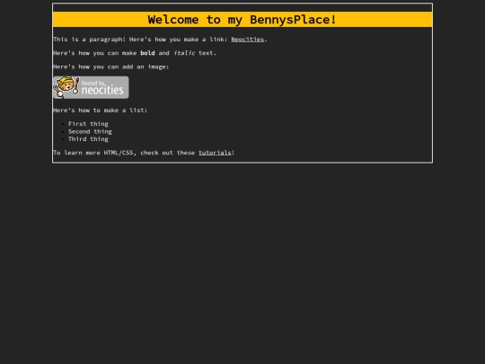Click 'Here's how you can add an image:' text
The image size is (485, 364).
pos(111,67)
